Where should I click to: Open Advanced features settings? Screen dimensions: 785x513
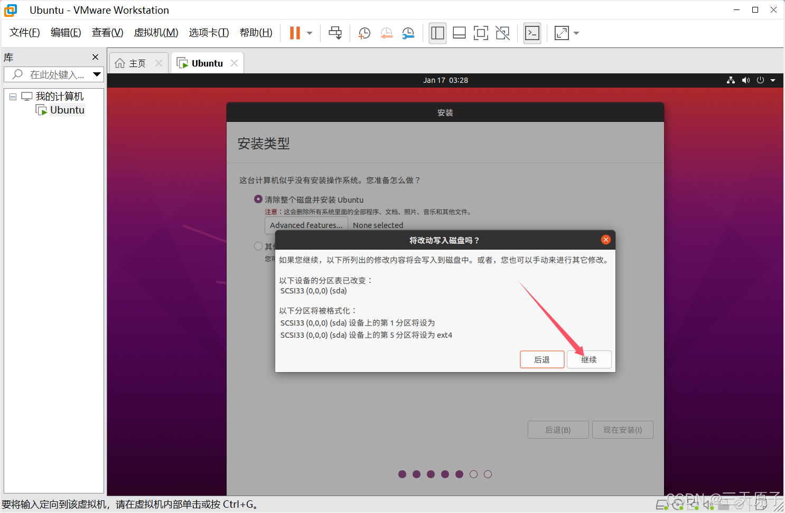point(306,225)
